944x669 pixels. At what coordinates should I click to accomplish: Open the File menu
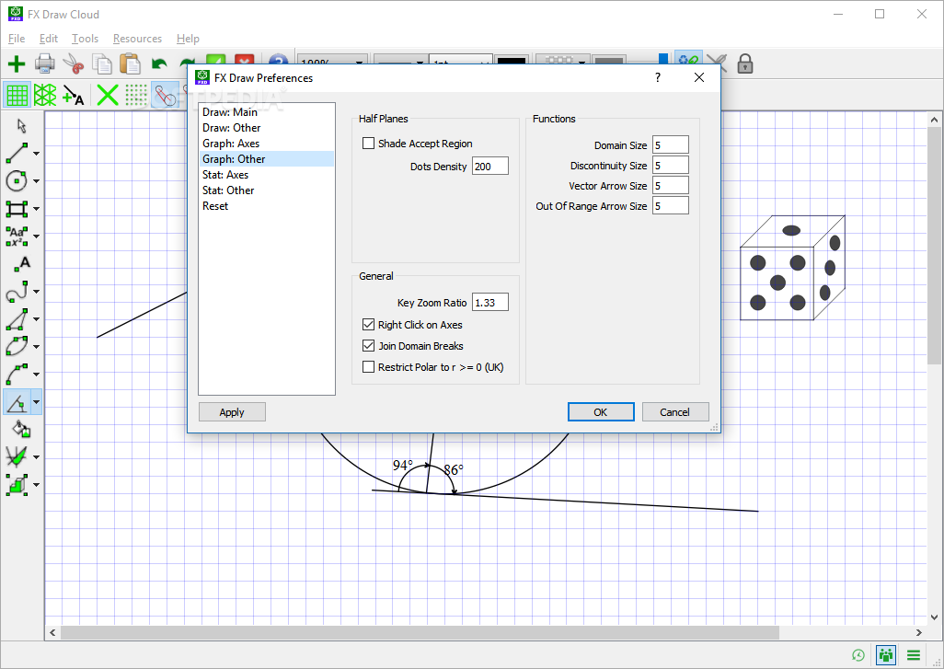(17, 39)
